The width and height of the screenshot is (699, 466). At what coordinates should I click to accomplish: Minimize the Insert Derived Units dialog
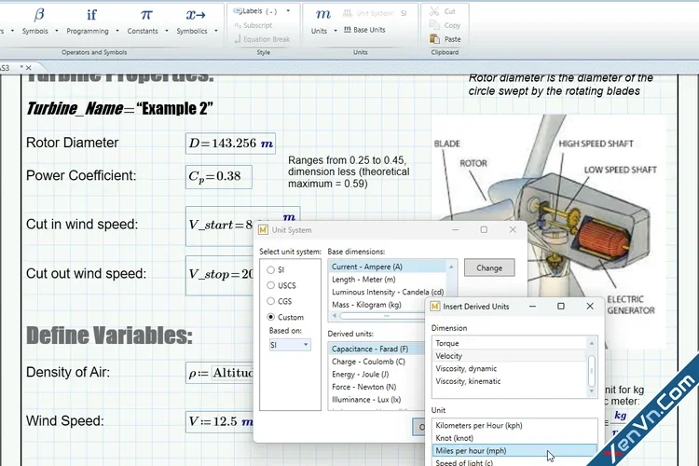click(x=532, y=307)
